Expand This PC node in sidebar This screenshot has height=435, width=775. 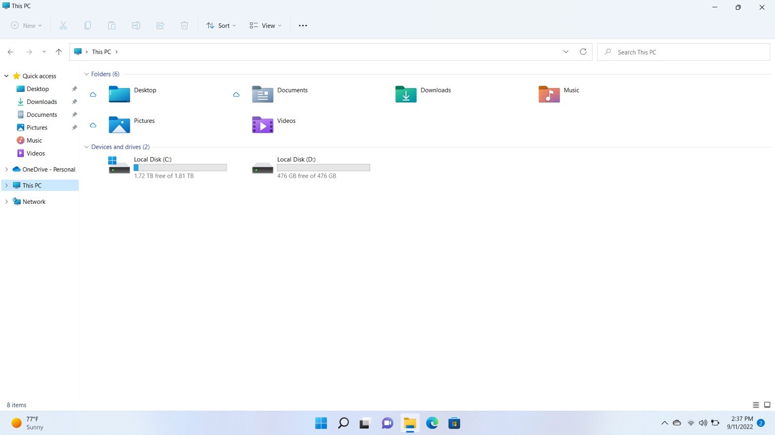pos(6,186)
